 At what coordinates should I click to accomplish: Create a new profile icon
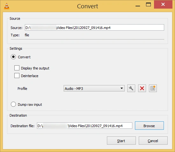tap(153, 88)
